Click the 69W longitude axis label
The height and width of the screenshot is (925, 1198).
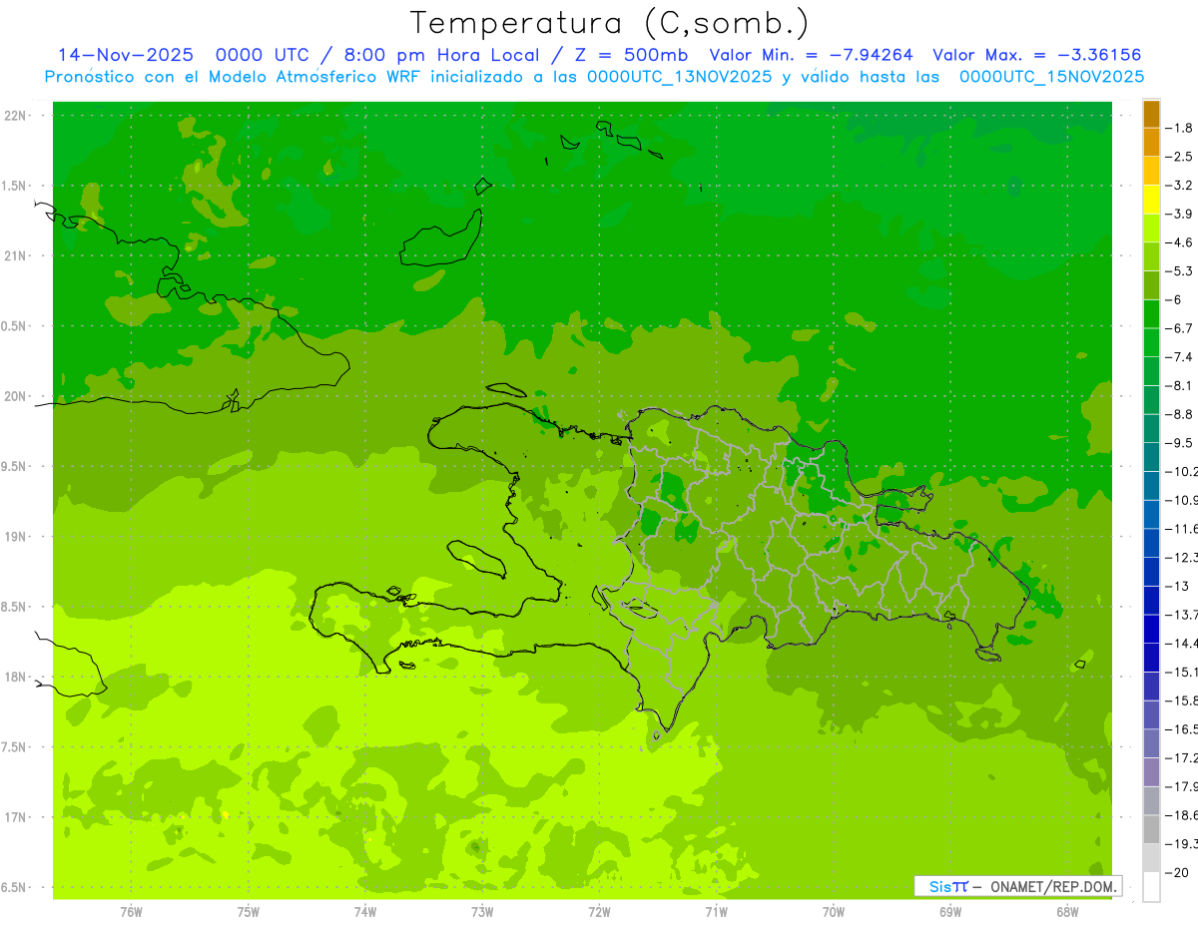click(950, 912)
